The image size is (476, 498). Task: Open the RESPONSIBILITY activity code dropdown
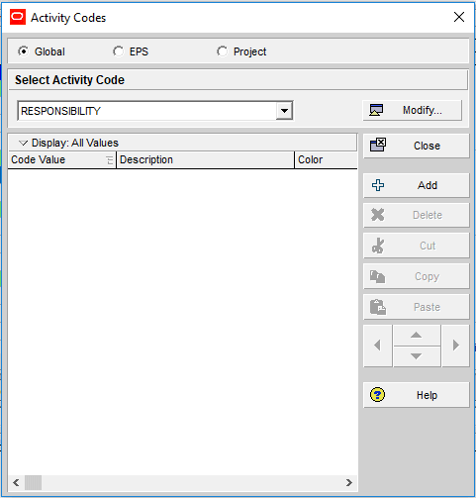pos(284,111)
